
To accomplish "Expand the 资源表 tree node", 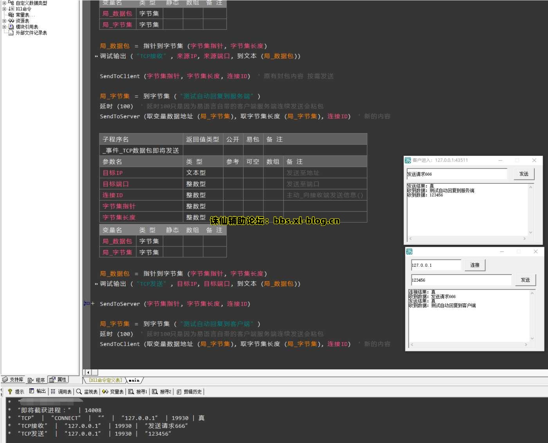I will [x=4, y=21].
